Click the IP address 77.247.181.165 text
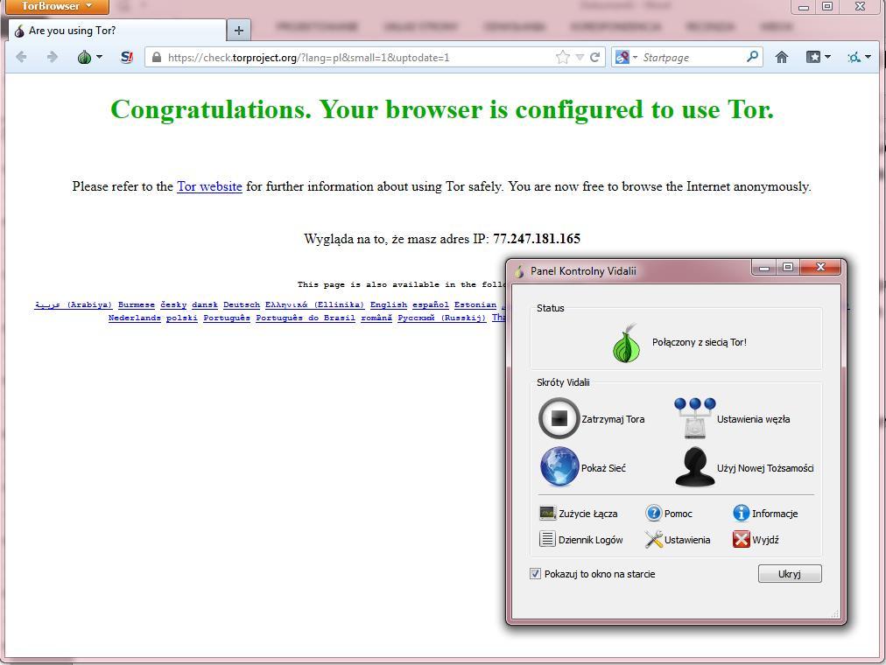Image resolution: width=886 pixels, height=665 pixels. [537, 239]
